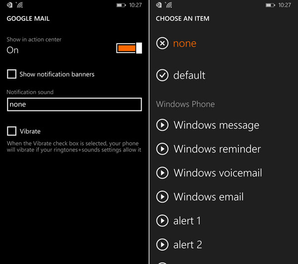The image size is (298, 264).
Task: Choose 'Windows email' as notification sound
Action: 209,197
